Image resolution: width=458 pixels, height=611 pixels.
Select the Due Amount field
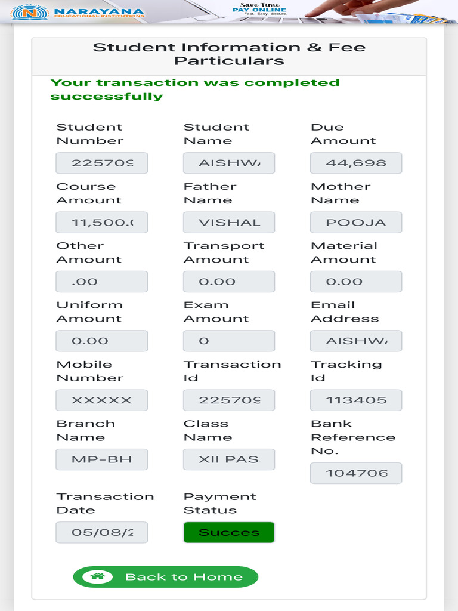click(x=356, y=163)
